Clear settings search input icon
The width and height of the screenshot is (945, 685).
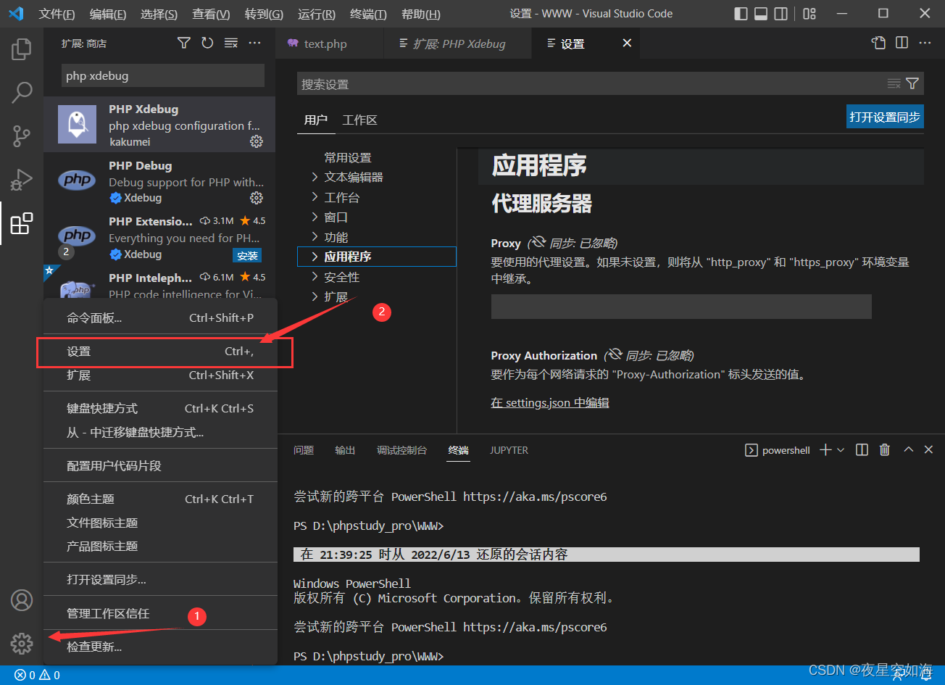tap(894, 84)
